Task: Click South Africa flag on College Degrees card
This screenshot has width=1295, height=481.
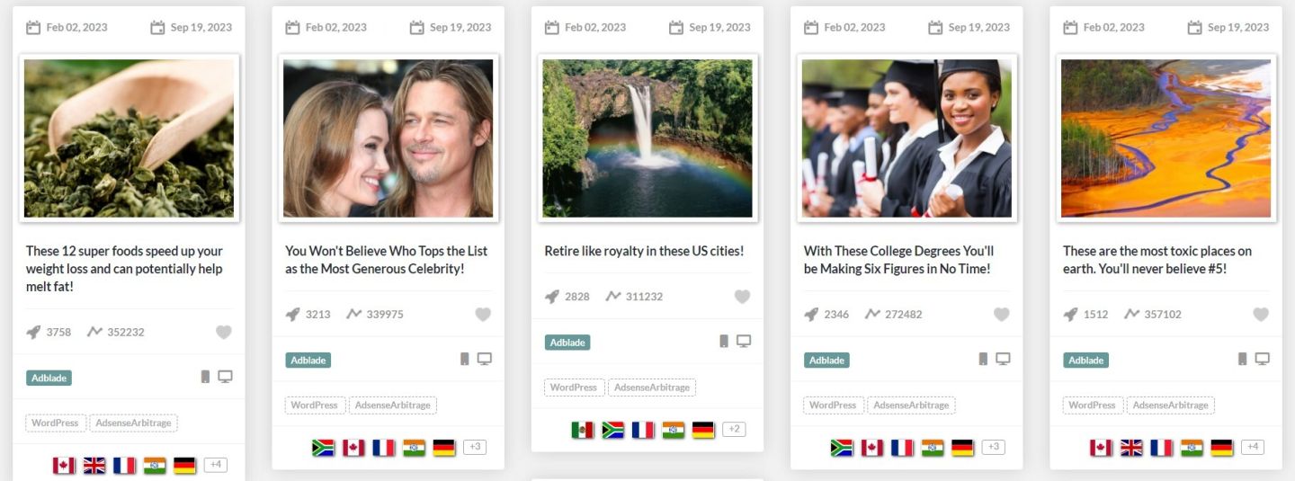Action: point(842,448)
